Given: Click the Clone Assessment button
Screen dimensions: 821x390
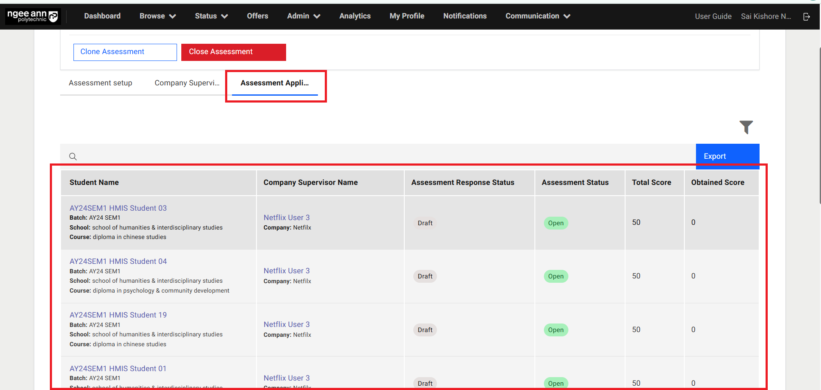Looking at the screenshot, I should pos(125,52).
